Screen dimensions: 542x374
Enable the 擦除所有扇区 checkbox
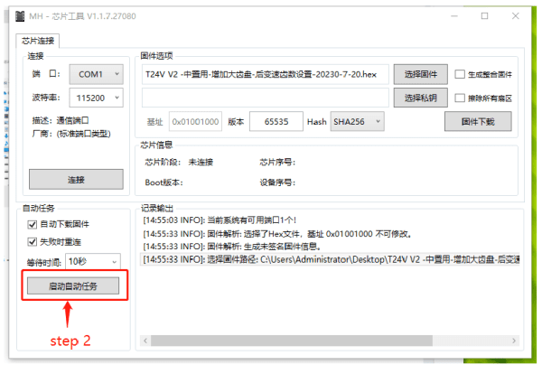[x=460, y=98]
